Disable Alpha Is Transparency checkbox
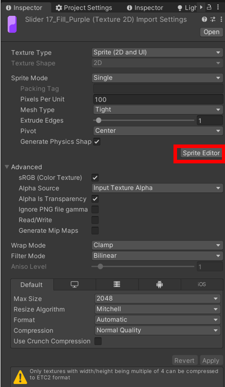Viewport: 225px width, 387px height. click(x=95, y=199)
